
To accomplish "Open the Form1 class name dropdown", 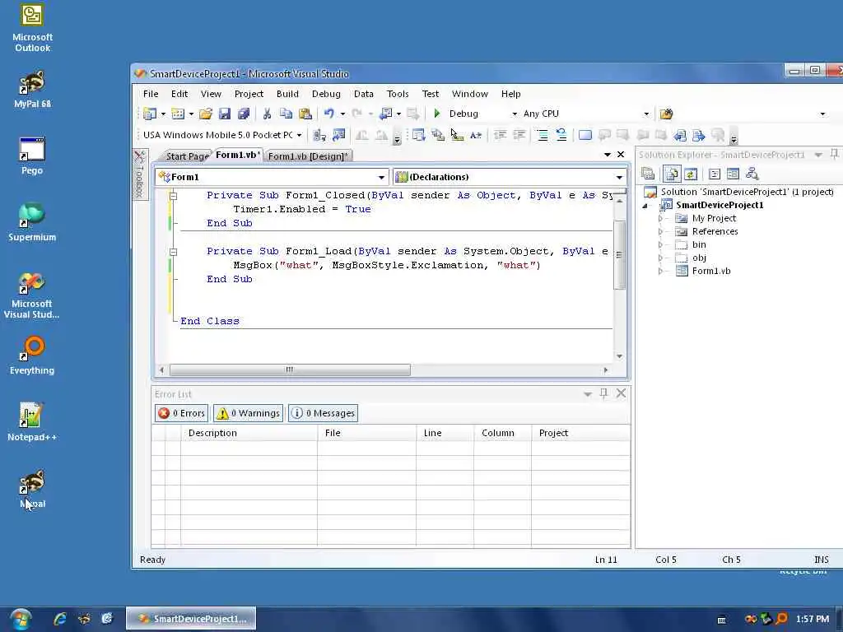I will pyautogui.click(x=381, y=178).
